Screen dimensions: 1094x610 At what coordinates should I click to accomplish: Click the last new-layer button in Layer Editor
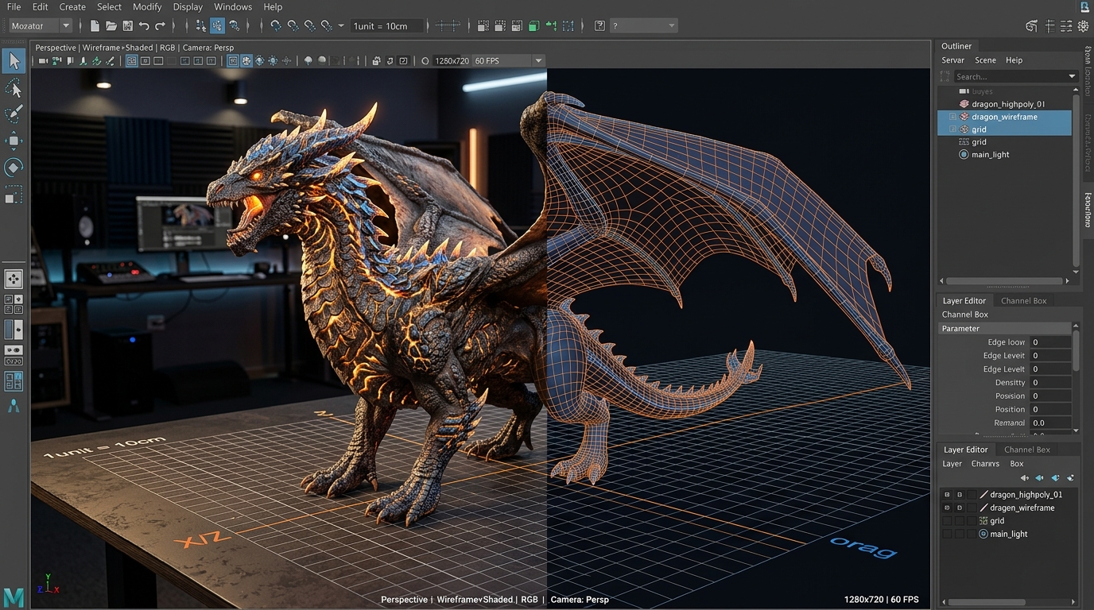tap(1070, 478)
